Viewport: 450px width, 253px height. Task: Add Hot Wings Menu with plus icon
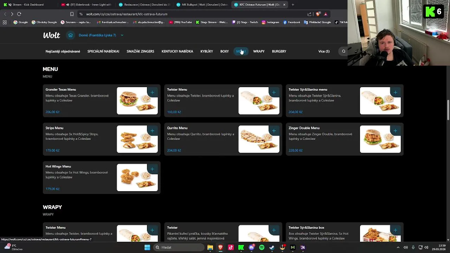(152, 169)
